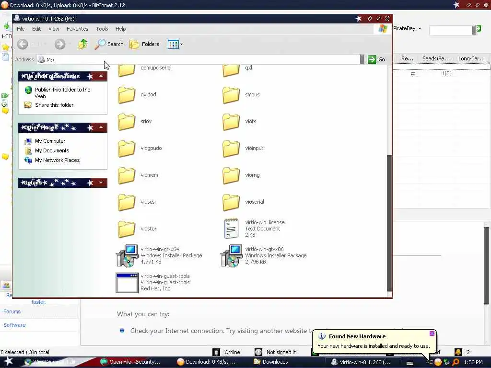Switch to Downloads taskbar button

[271, 362]
